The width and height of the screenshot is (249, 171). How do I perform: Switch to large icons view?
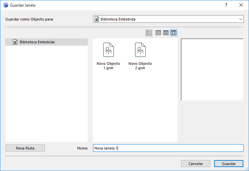[174, 33]
